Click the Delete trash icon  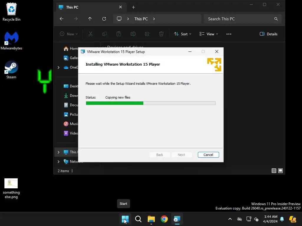click(161, 34)
